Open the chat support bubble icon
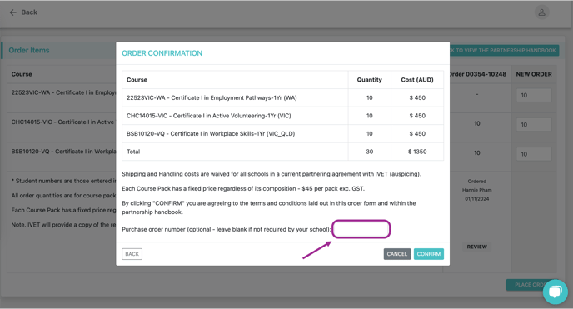The image size is (573, 309). (x=555, y=292)
